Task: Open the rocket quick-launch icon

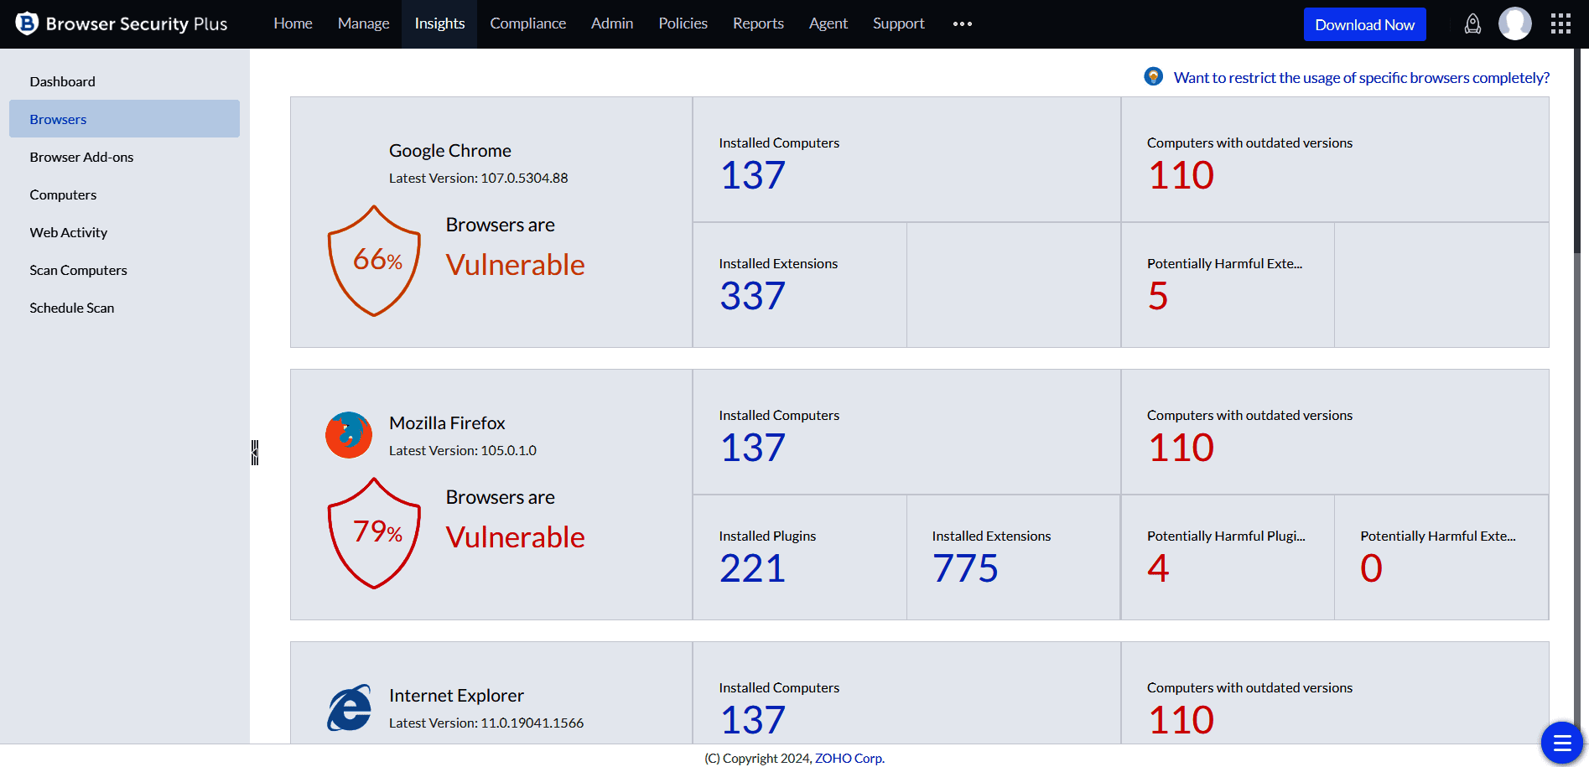Action: click(x=1472, y=24)
